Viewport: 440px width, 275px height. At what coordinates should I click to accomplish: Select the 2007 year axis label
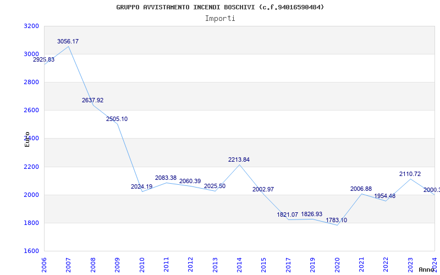point(68,265)
